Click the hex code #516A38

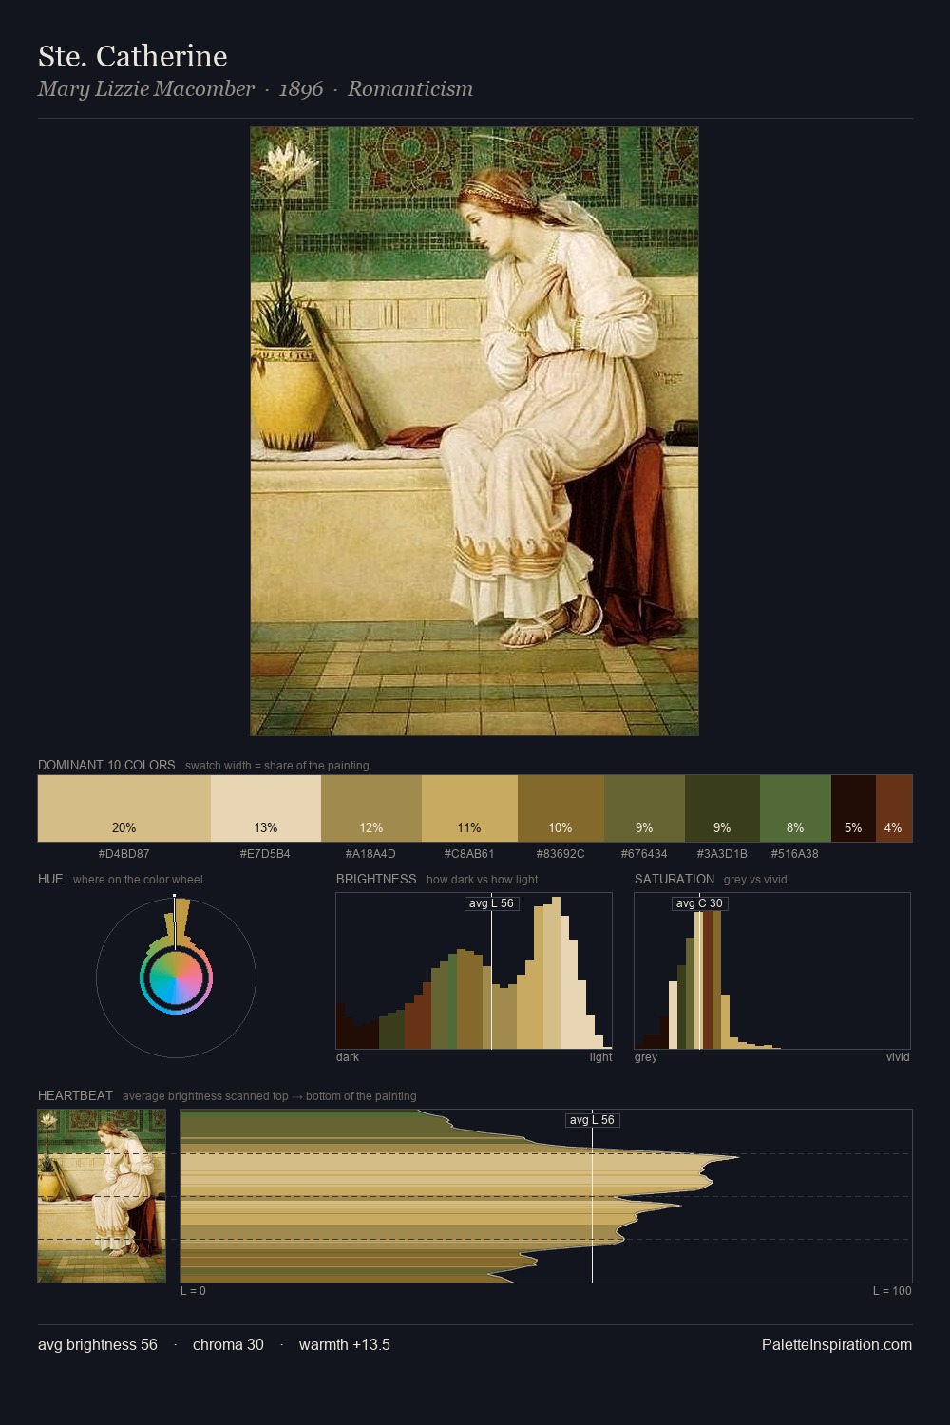(x=794, y=853)
